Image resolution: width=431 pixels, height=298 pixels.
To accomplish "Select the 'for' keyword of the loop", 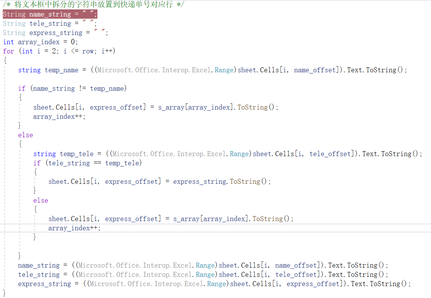I will pos(8,51).
